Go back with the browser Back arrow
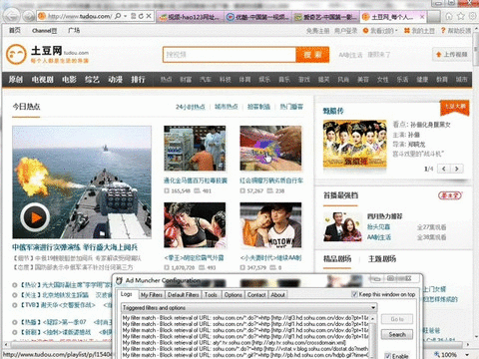The width and height of the screenshot is (479, 359). pyautogui.click(x=12, y=16)
